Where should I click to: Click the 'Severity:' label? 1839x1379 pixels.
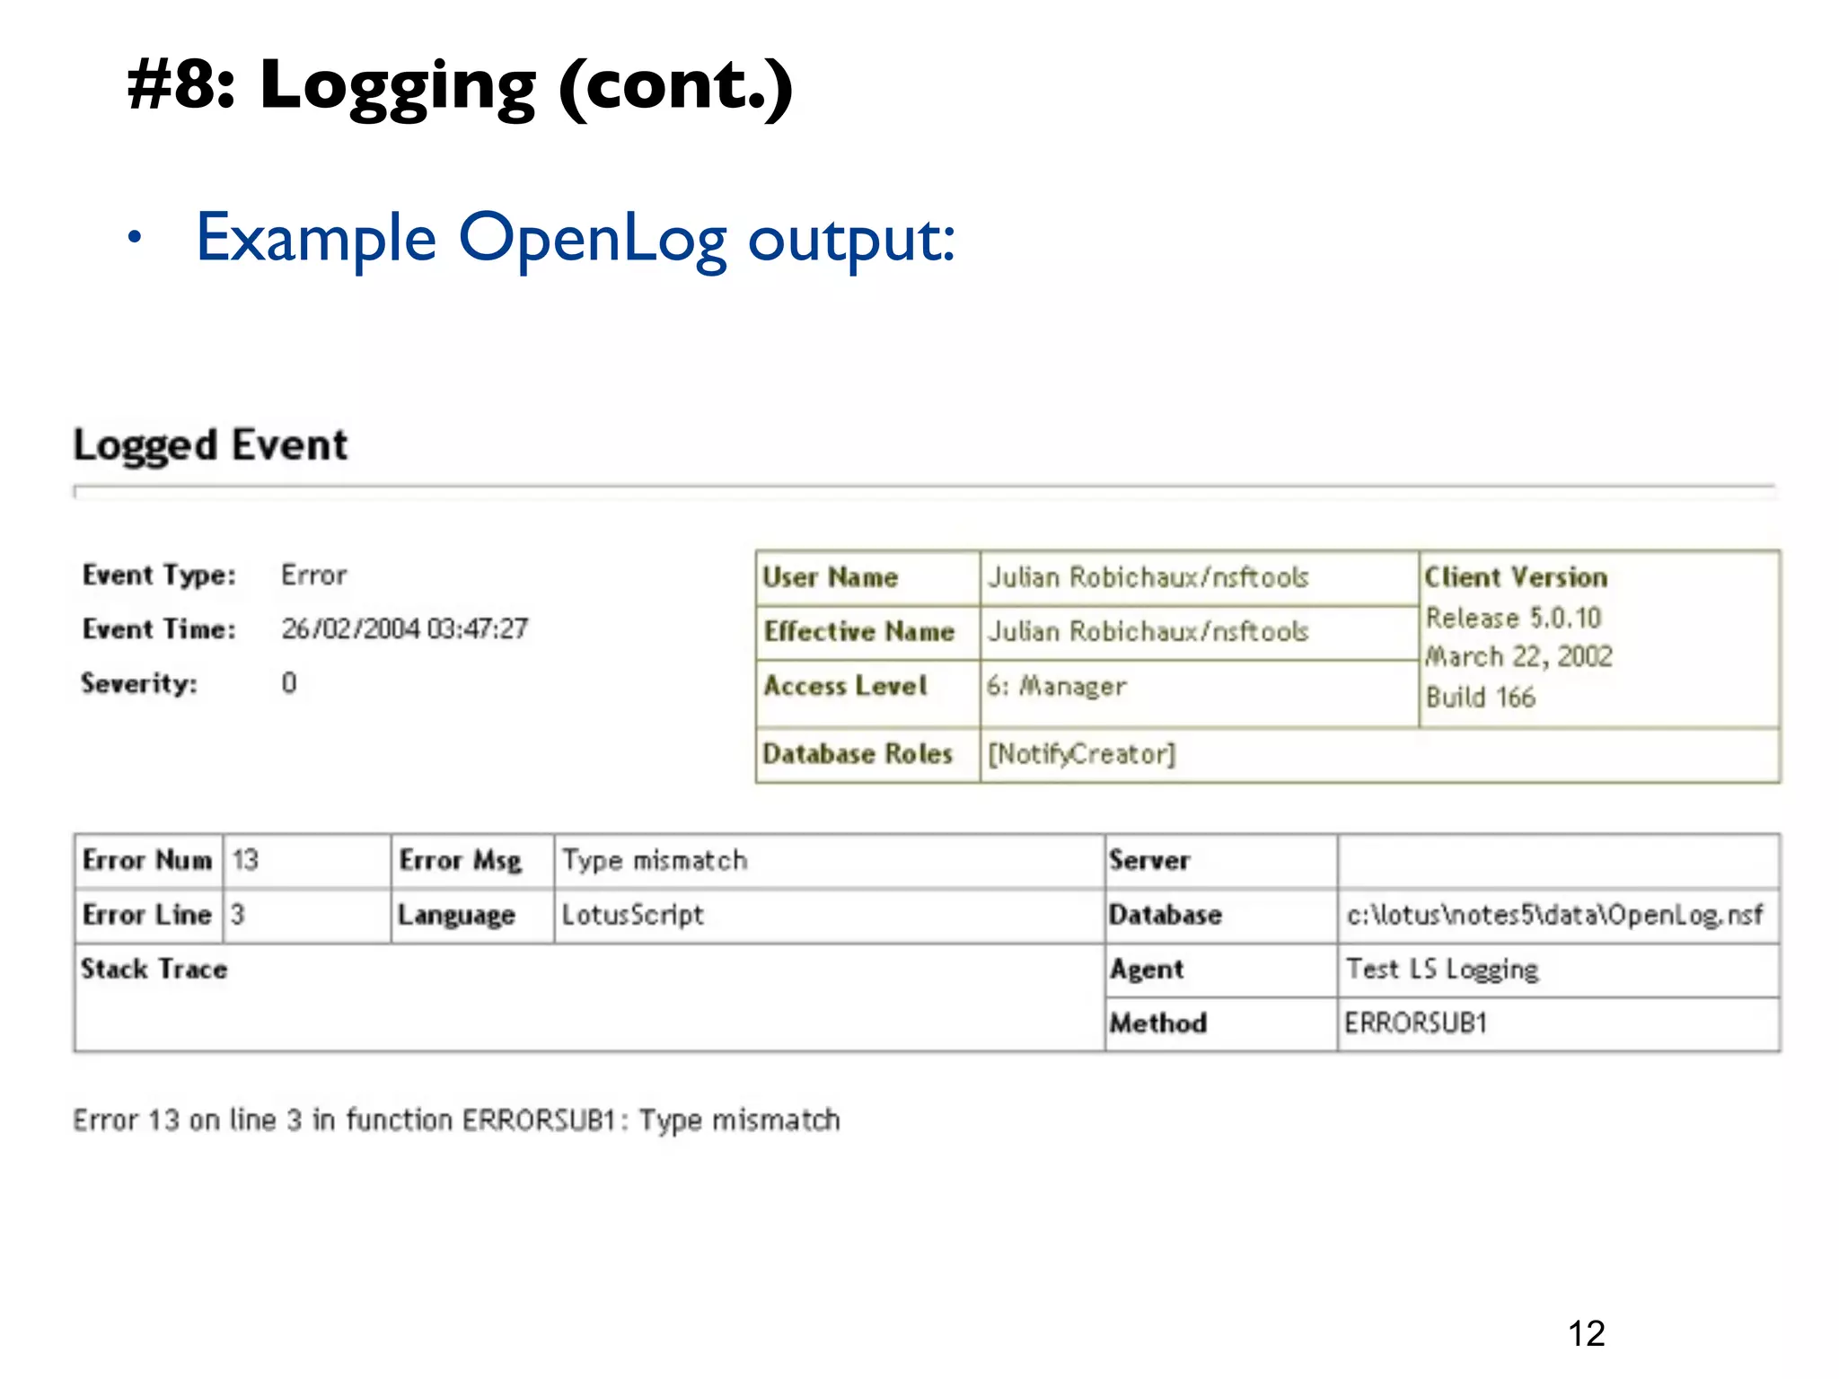pyautogui.click(x=139, y=683)
